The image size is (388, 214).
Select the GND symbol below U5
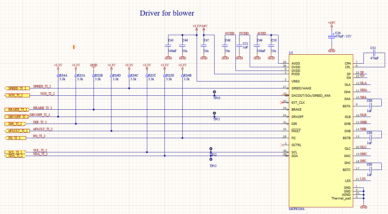[x=363, y=205]
